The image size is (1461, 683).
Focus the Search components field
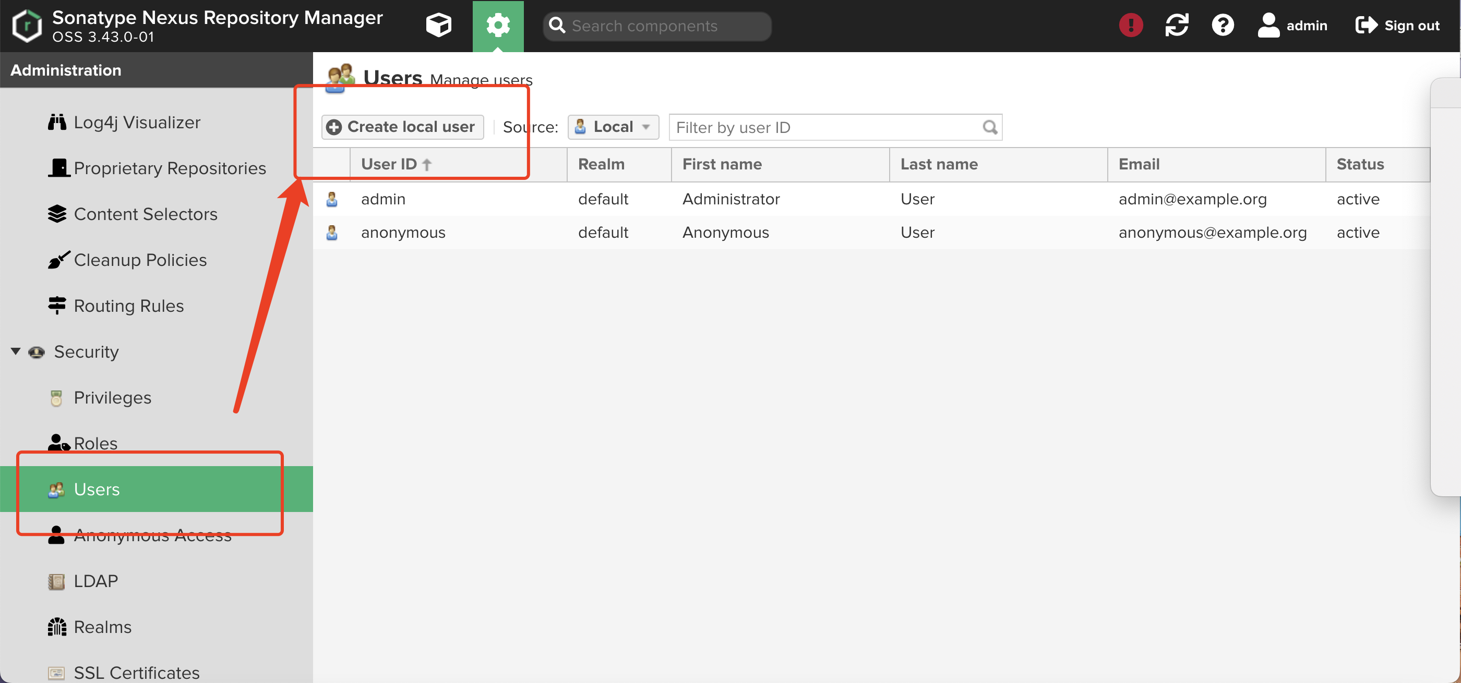pyautogui.click(x=657, y=26)
